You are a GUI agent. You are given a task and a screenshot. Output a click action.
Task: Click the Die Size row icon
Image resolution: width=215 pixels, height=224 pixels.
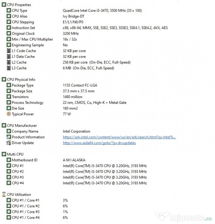point(9,108)
